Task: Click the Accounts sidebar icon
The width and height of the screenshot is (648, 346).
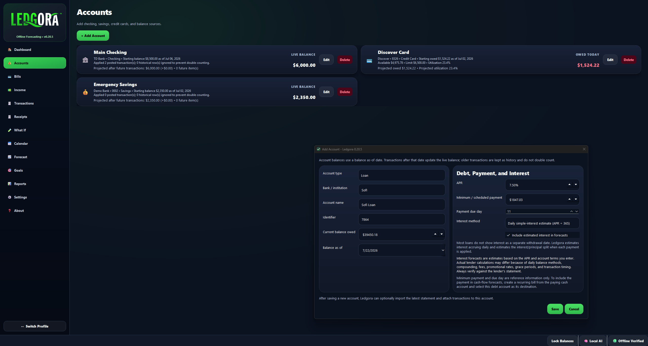Action: tap(10, 63)
